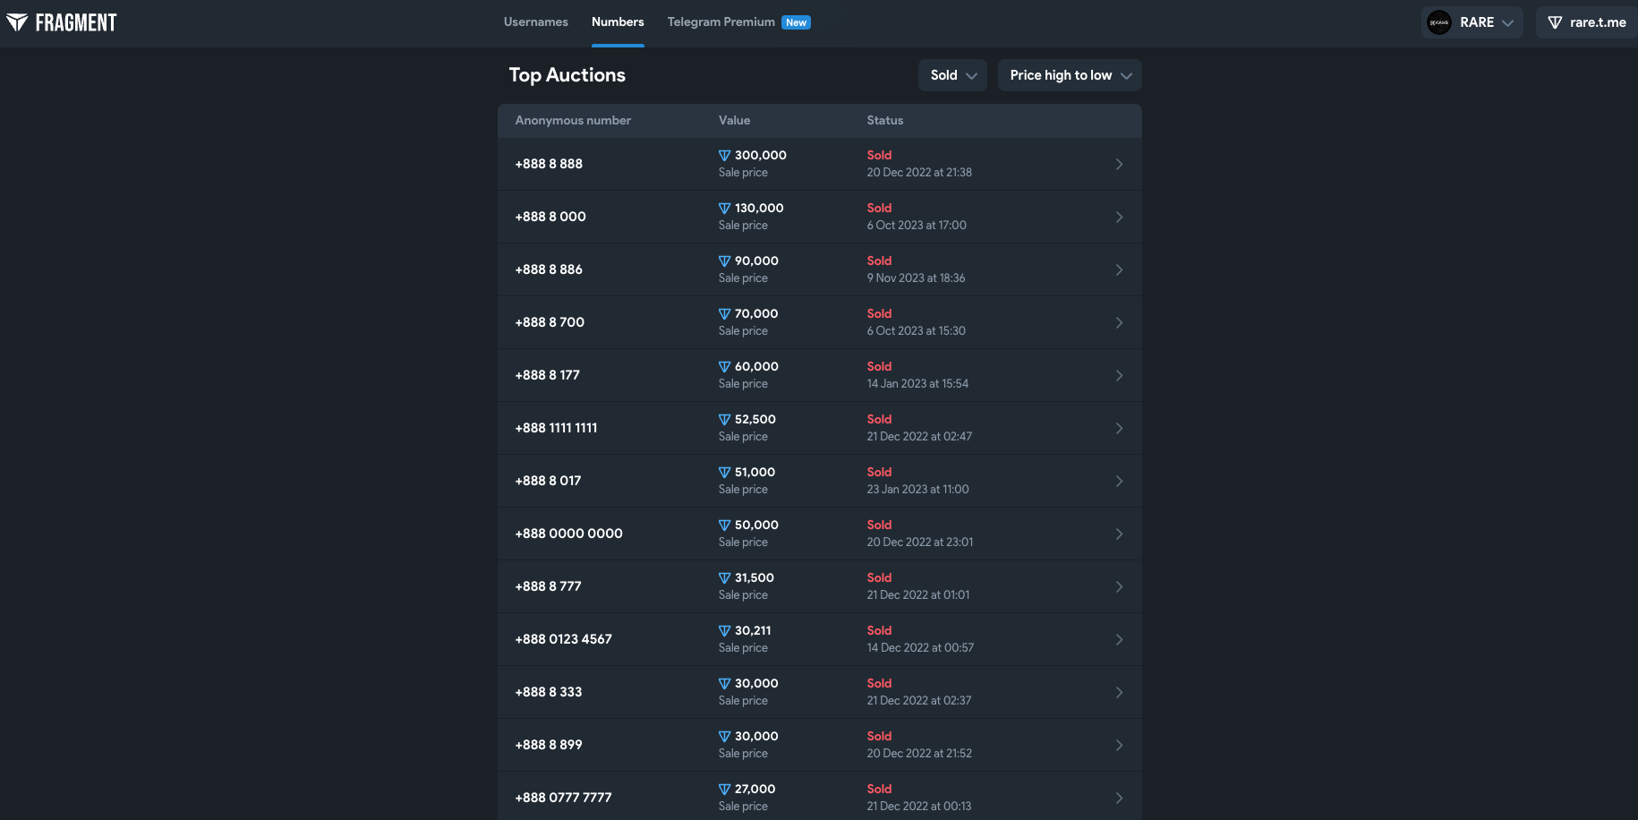The image size is (1638, 820).
Task: Switch to the Usernames tab
Action: [535, 22]
